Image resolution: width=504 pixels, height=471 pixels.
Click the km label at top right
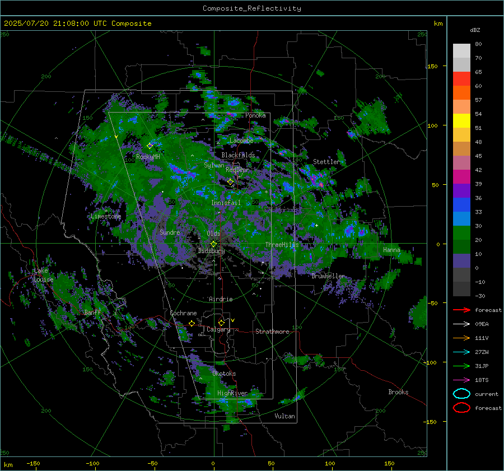[x=438, y=24]
